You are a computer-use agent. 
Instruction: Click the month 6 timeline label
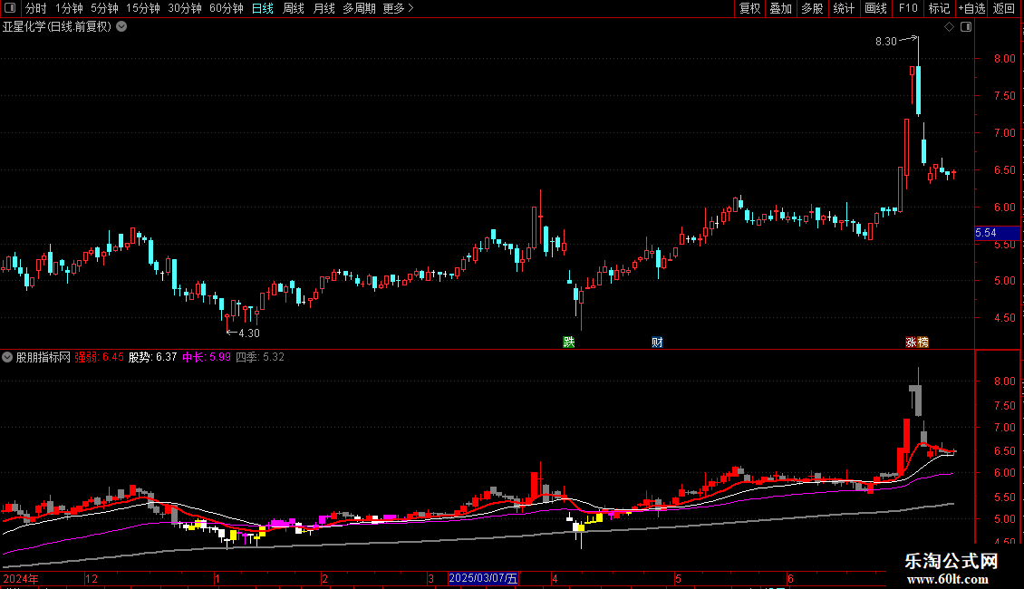[790, 578]
